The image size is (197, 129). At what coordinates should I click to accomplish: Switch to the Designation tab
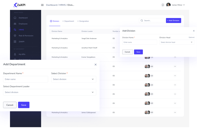click(84, 21)
